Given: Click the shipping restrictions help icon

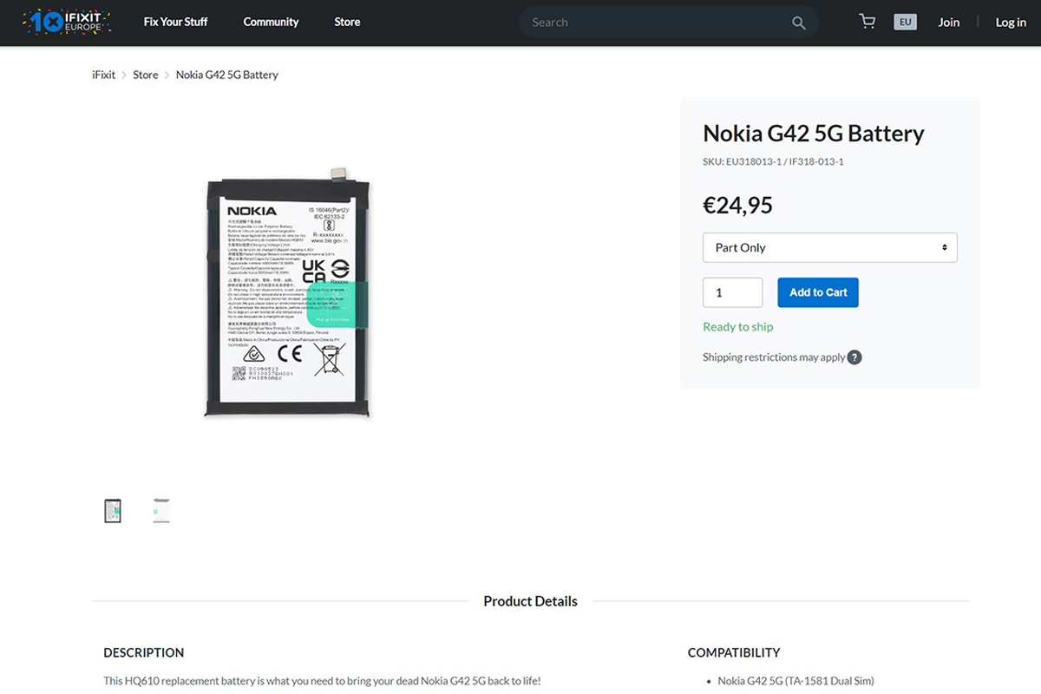Looking at the screenshot, I should (x=854, y=357).
